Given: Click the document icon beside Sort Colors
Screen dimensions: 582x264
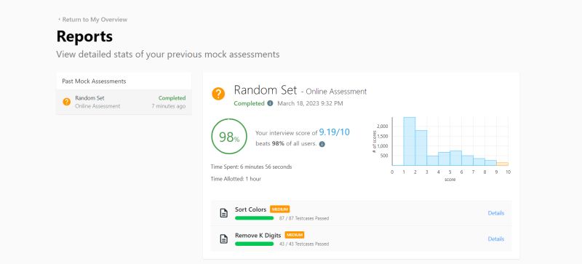Looking at the screenshot, I should pyautogui.click(x=223, y=213).
